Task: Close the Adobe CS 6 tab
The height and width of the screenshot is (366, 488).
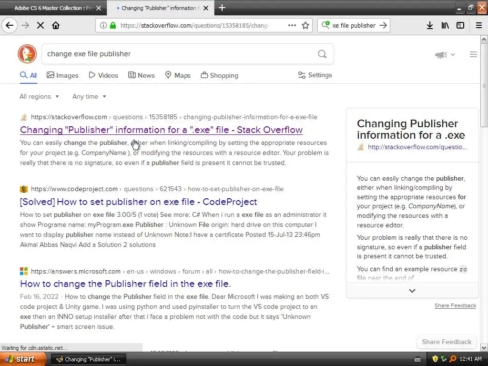Action: (99, 8)
